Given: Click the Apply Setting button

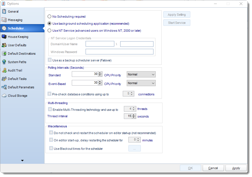Looking at the screenshot, I should click(x=177, y=15).
